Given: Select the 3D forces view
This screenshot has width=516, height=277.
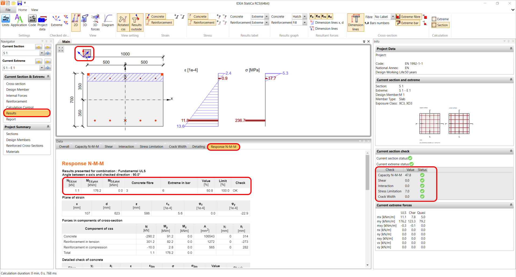Looking at the screenshot, I should 95,22.
